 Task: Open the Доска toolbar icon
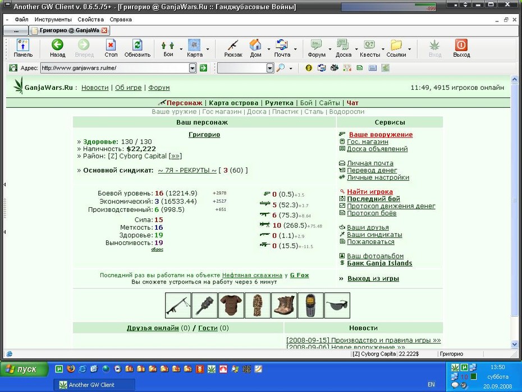pyautogui.click(x=343, y=48)
